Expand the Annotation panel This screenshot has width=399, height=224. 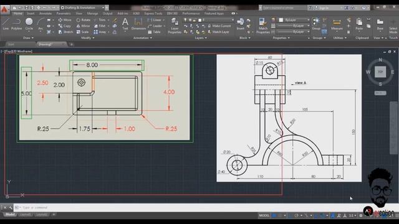[143, 38]
